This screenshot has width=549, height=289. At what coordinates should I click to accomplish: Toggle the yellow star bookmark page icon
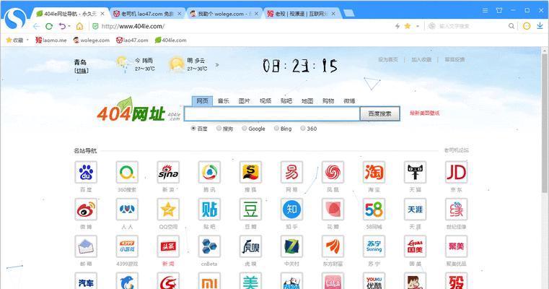(x=407, y=26)
